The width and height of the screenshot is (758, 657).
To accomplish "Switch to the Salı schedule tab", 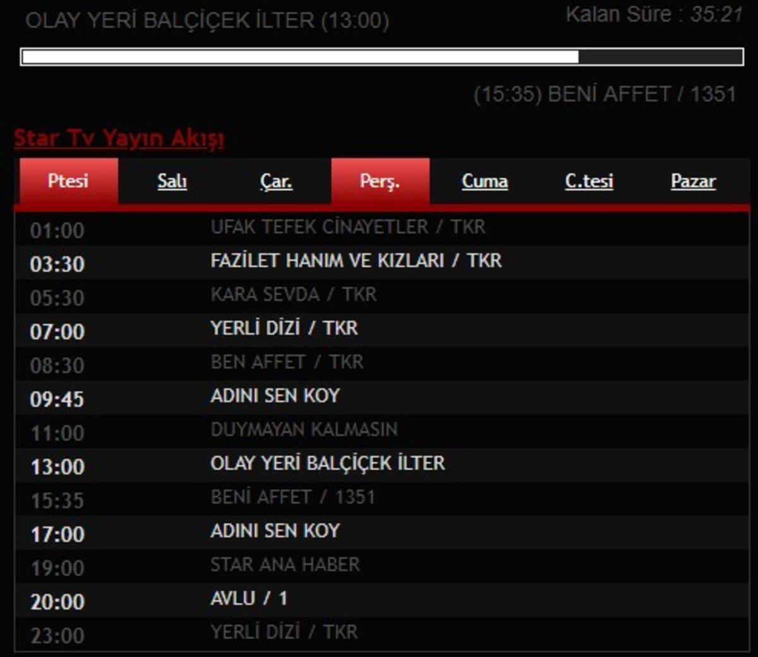I will [x=171, y=181].
